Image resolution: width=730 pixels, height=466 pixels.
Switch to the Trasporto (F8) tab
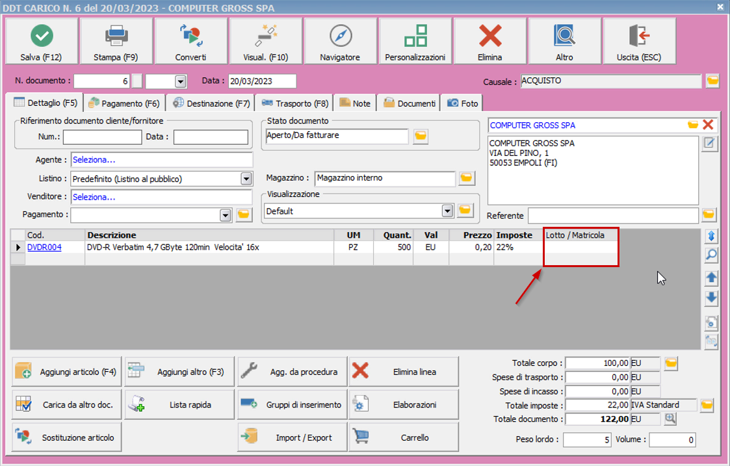coord(295,103)
